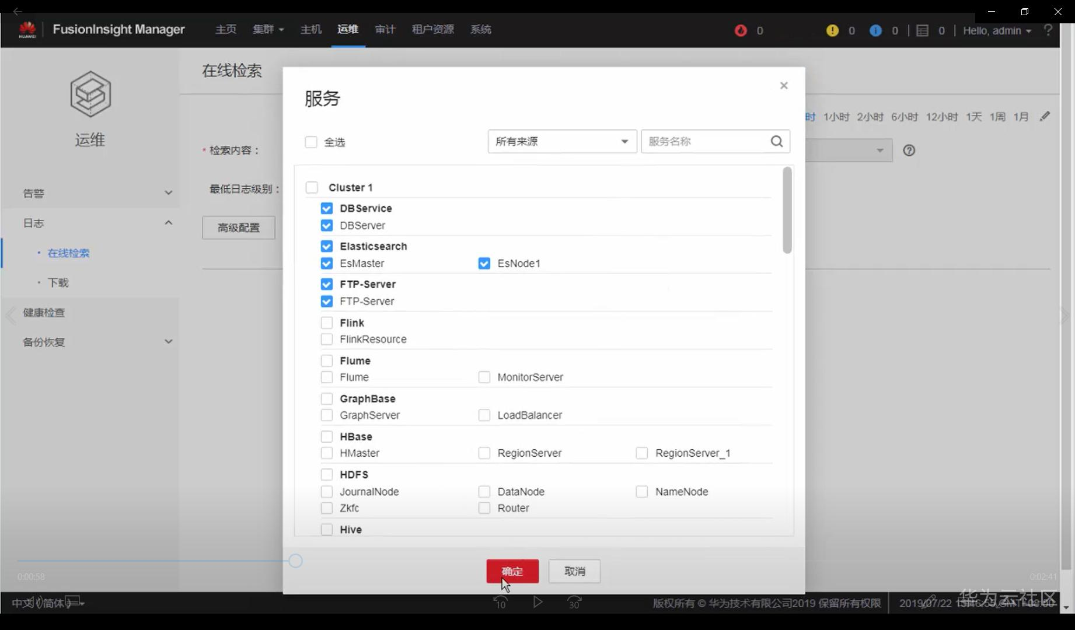Uncheck the DBService checkbox
The width and height of the screenshot is (1075, 630).
coord(327,208)
